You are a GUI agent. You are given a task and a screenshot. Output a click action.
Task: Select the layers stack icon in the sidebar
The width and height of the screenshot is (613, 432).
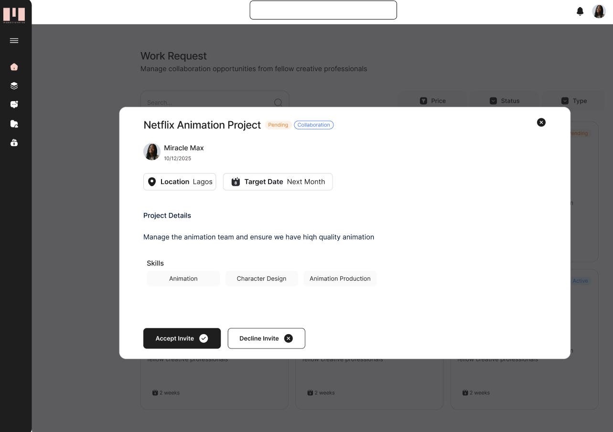pyautogui.click(x=14, y=85)
